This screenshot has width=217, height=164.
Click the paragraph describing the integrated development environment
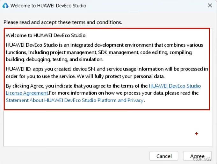pyautogui.click(x=104, y=52)
